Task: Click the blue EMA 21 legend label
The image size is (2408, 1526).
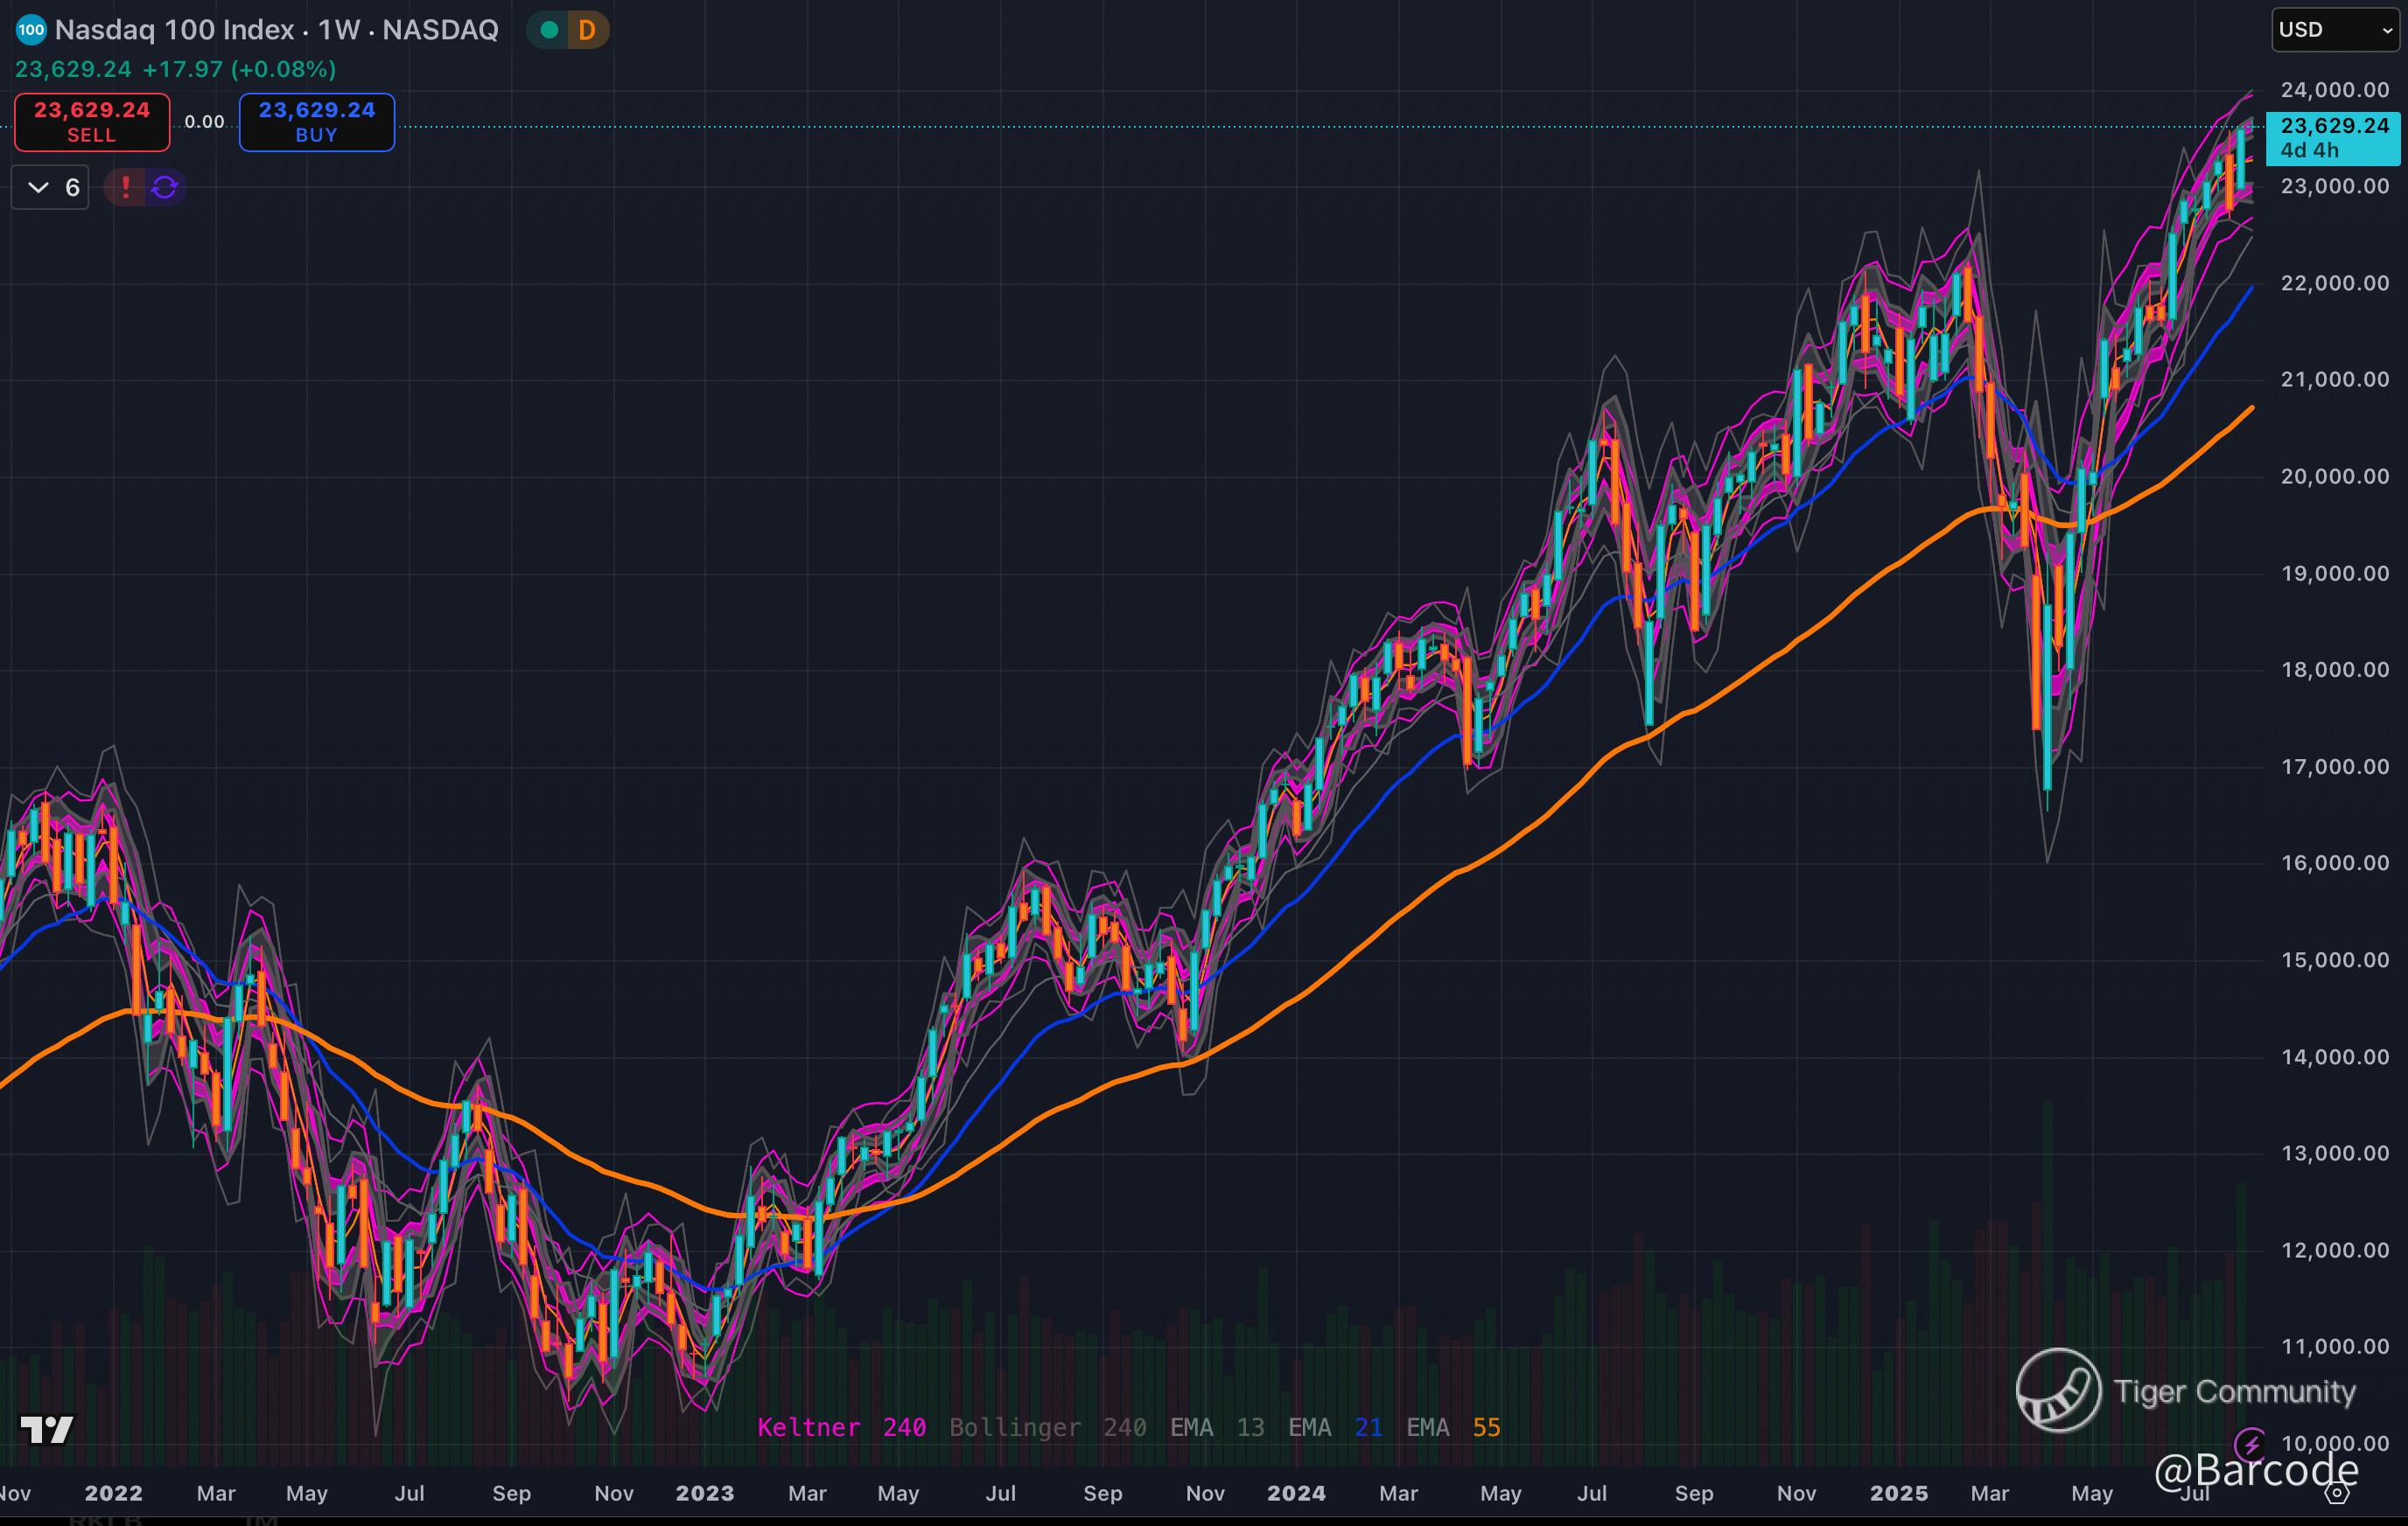Action: tap(1335, 1428)
